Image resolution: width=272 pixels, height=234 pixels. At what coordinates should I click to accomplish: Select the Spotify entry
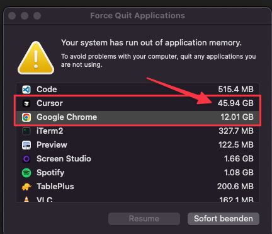point(50,173)
